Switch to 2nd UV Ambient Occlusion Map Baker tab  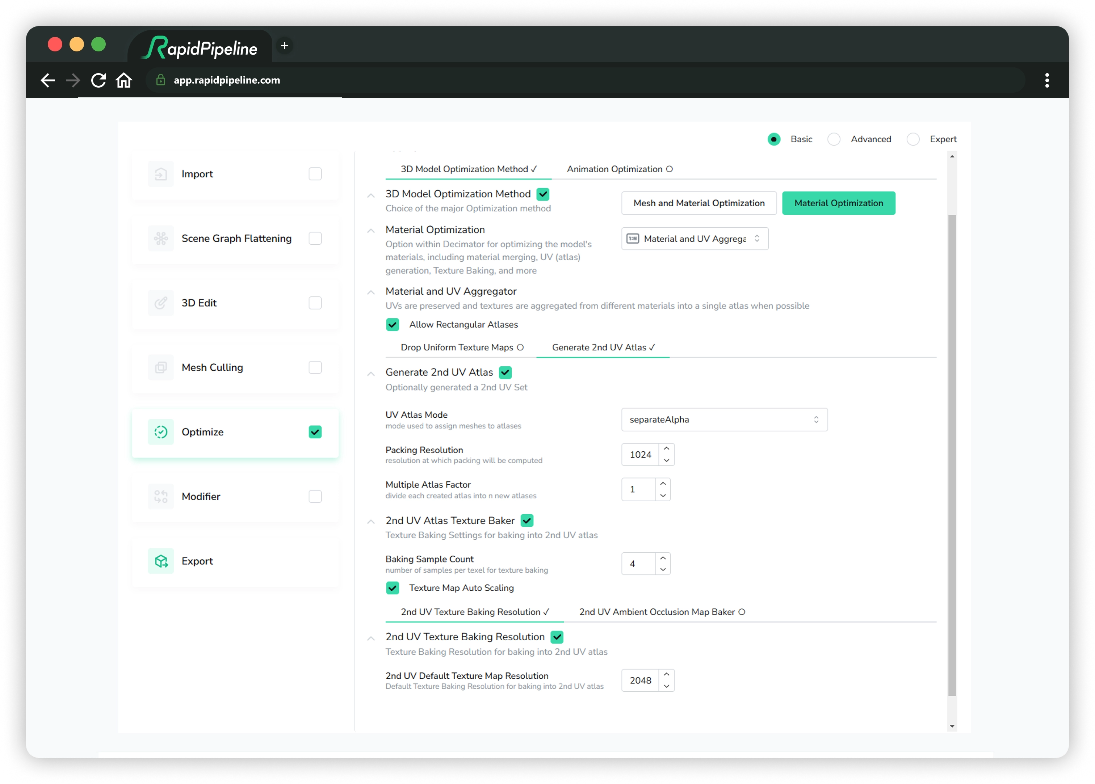point(662,612)
